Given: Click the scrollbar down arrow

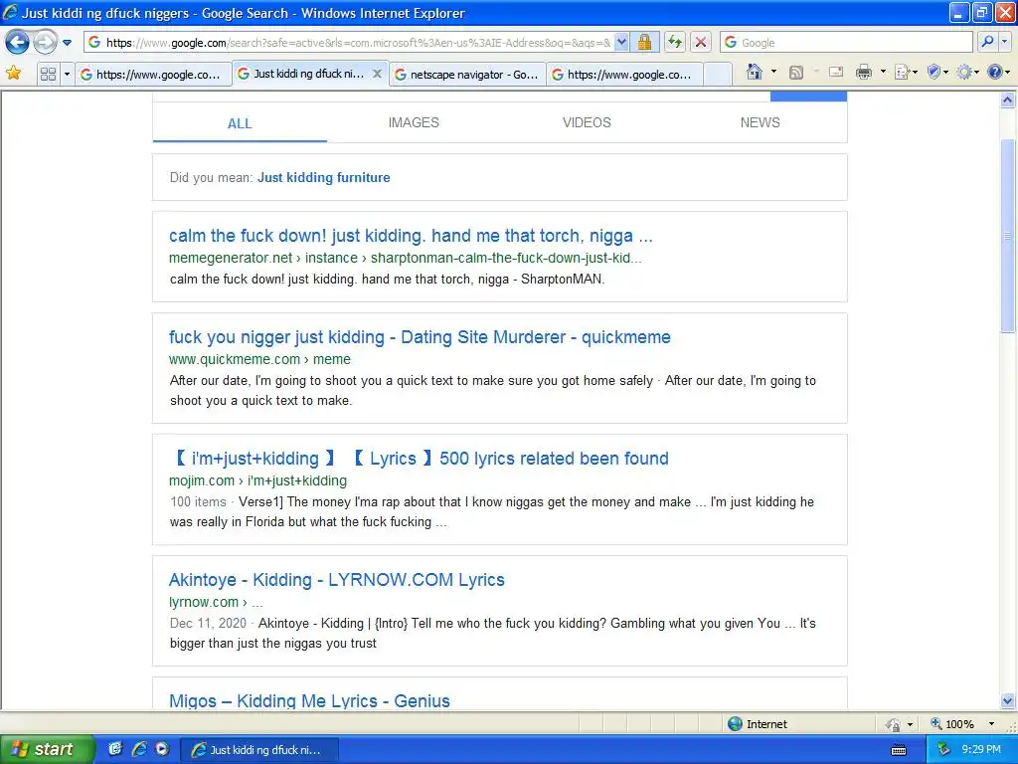Looking at the screenshot, I should tap(1008, 700).
